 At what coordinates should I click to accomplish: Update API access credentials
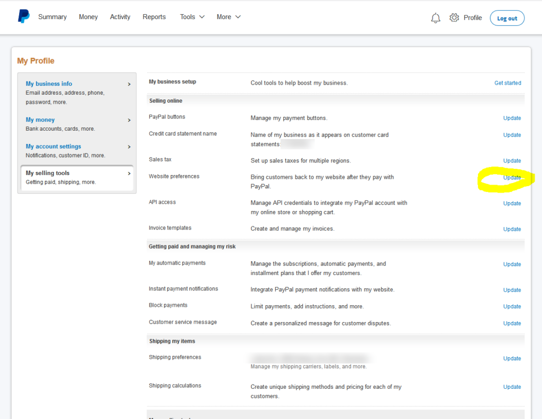512,204
